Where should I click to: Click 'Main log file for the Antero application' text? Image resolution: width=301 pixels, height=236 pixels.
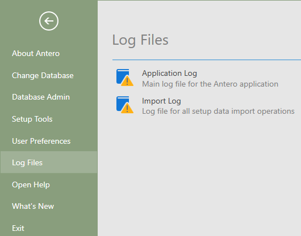[x=210, y=84]
